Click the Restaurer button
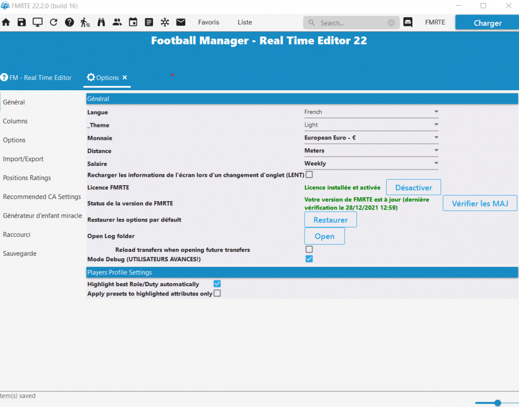The width and height of the screenshot is (519, 407). (331, 219)
